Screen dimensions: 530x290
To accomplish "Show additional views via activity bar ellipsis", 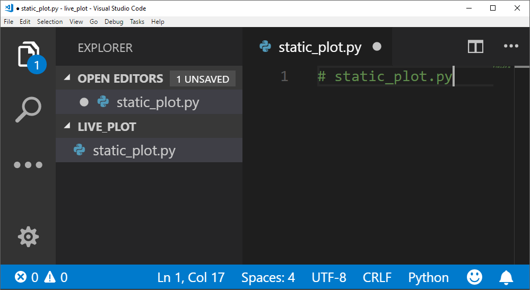I will (x=28, y=165).
